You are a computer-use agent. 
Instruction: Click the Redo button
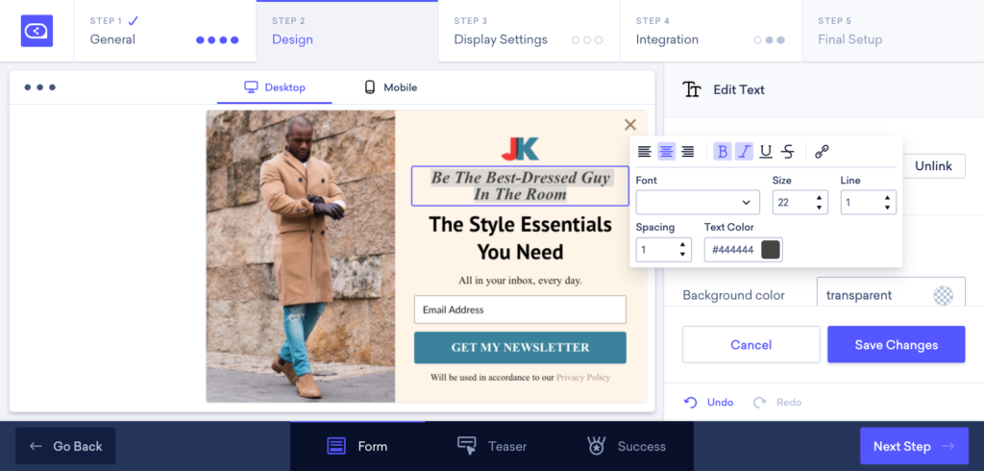tap(777, 402)
